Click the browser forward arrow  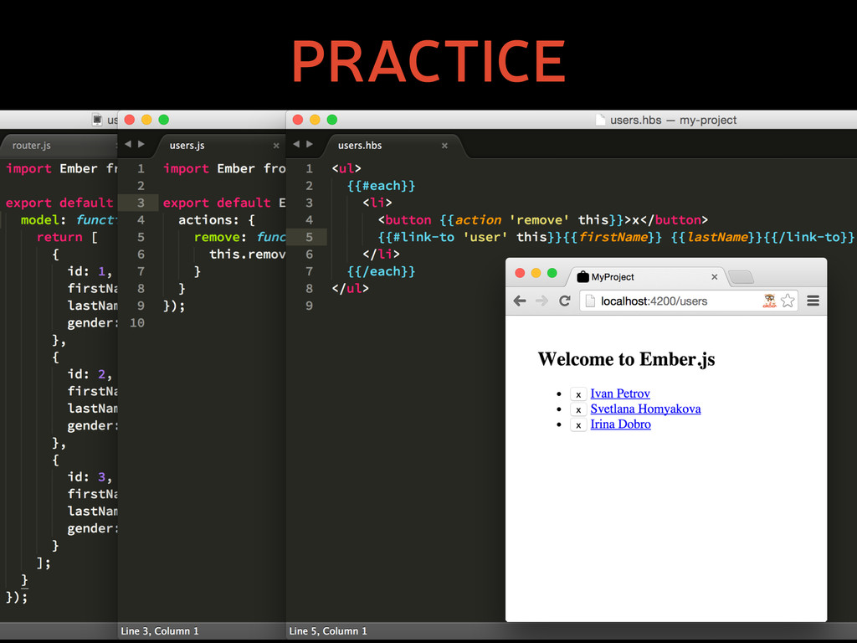coord(541,301)
